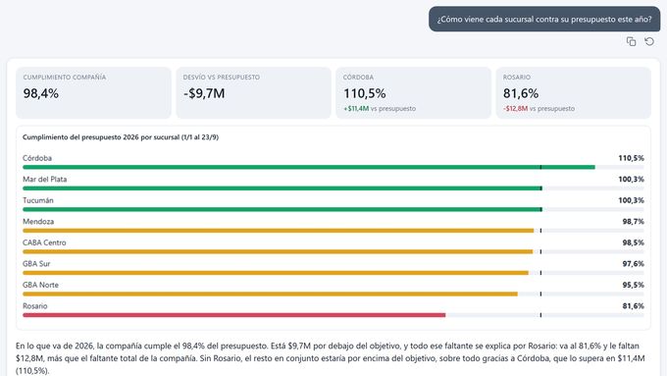This screenshot has width=667, height=376.
Task: Click the CABA Centro progress bar
Action: 278,251
